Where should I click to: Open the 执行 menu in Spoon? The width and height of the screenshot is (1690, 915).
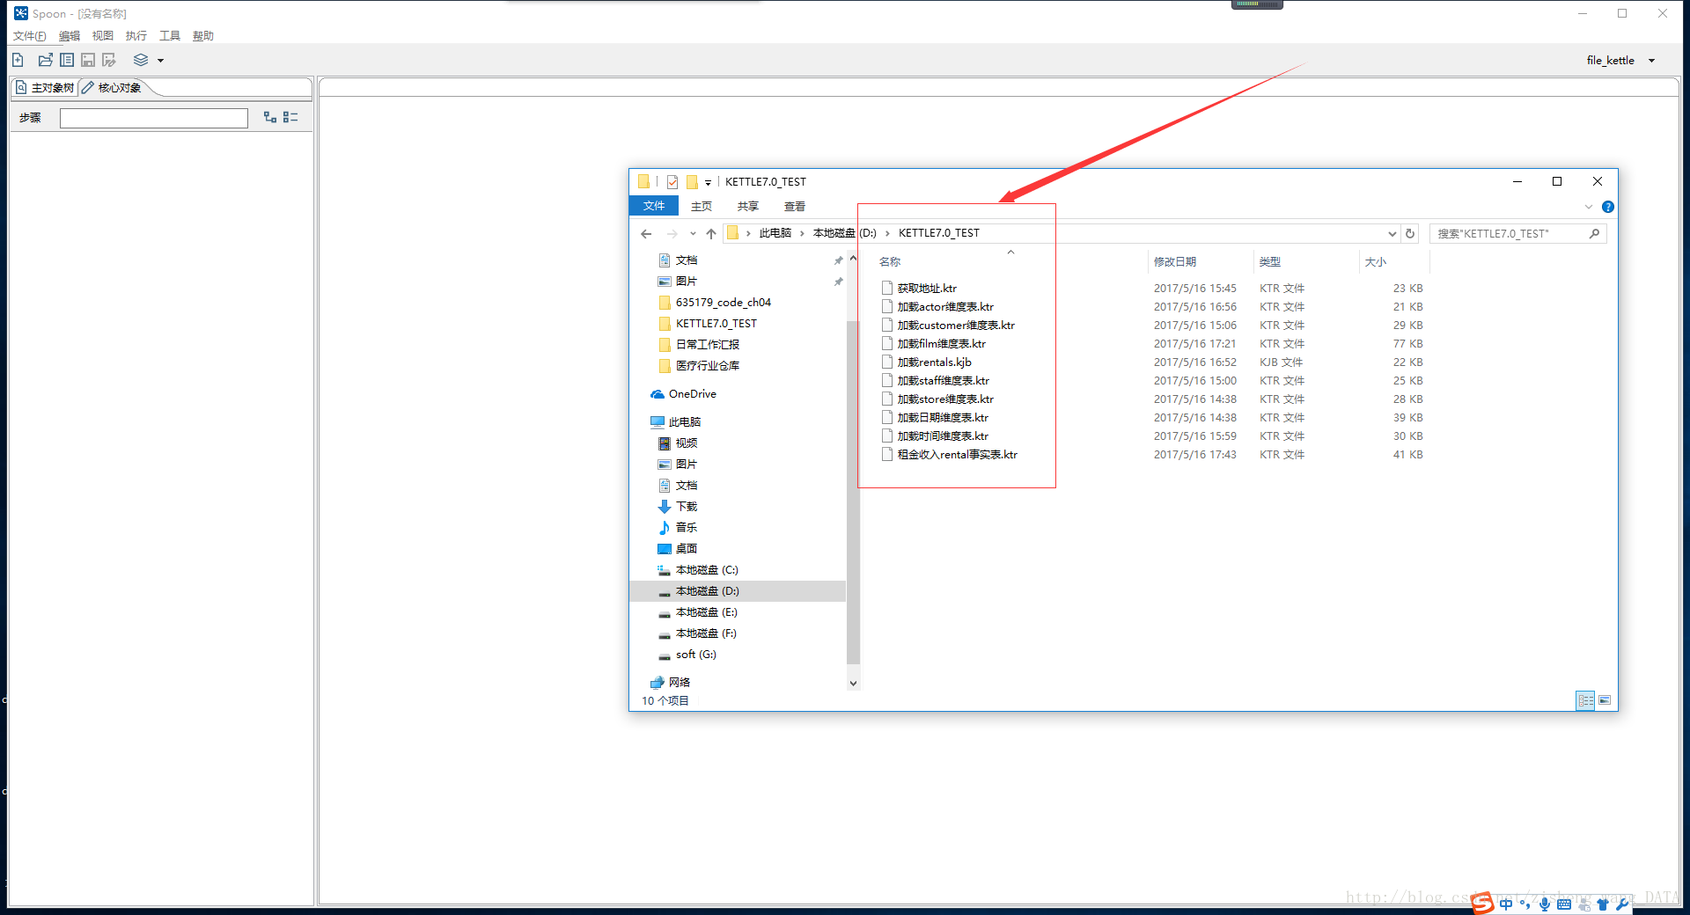[x=136, y=36]
